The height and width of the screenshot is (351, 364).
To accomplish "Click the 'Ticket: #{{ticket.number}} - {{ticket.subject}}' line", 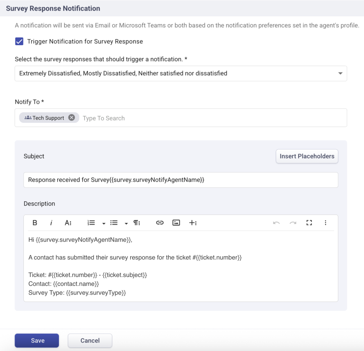I will pos(87,275).
